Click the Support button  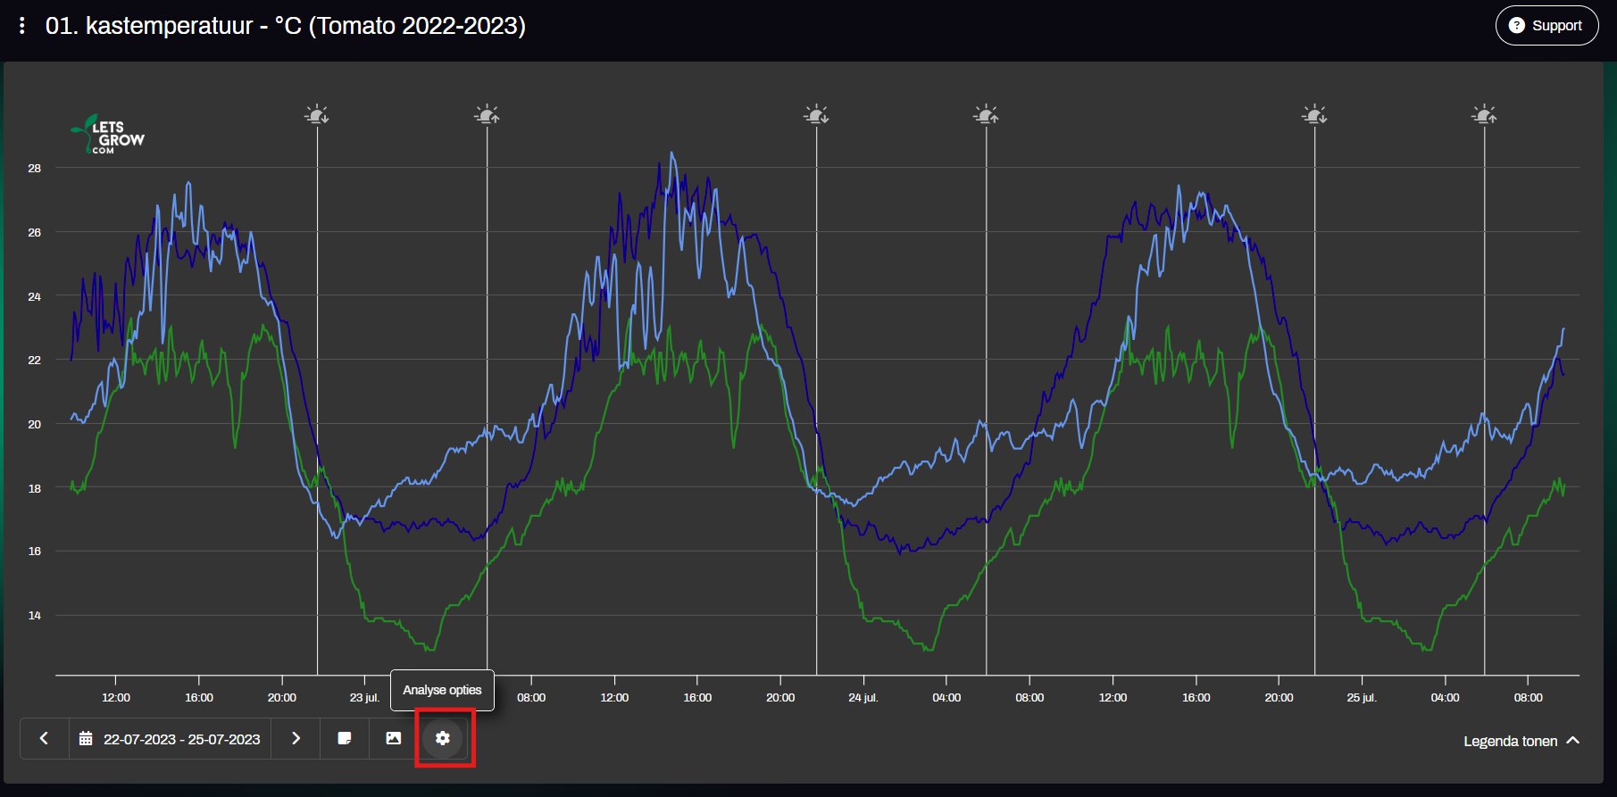point(1546,26)
